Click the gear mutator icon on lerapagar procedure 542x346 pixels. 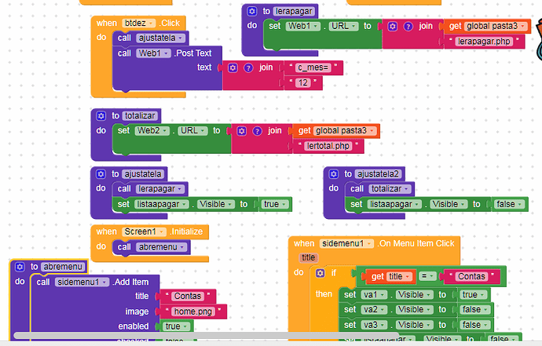click(252, 12)
